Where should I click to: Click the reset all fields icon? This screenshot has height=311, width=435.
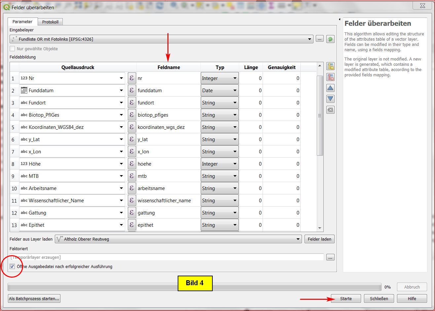330,110
